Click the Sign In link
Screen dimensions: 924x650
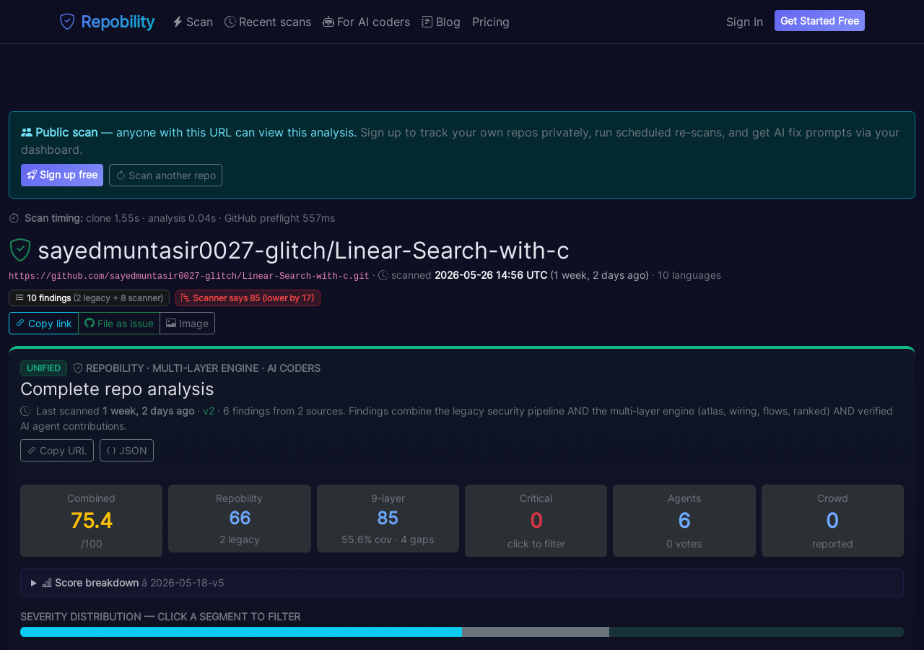point(744,22)
